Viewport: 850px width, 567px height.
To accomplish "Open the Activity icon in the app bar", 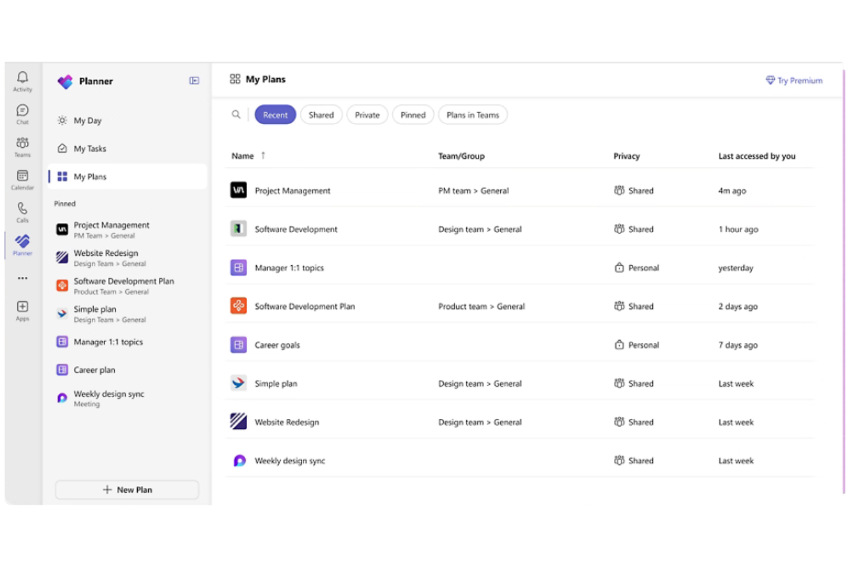I will [x=22, y=78].
